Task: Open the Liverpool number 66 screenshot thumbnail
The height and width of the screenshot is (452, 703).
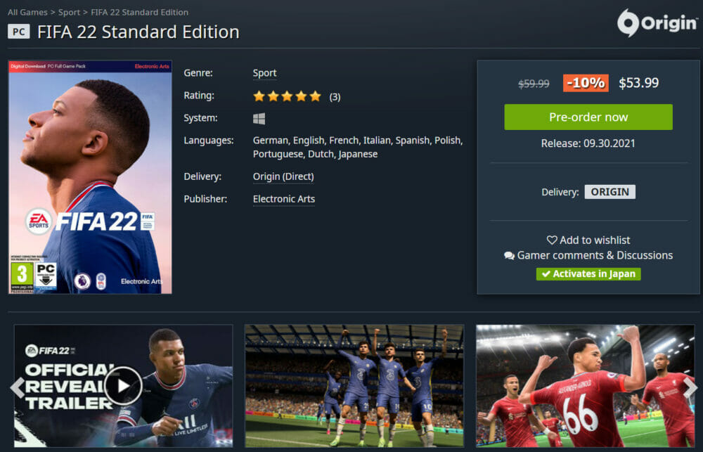Action: point(585,386)
